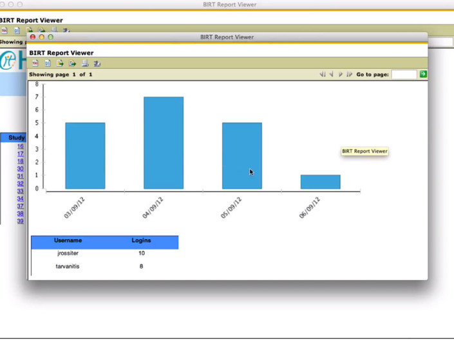The image size is (454, 340).
Task: Zoom the front BIRT Report Viewer window
Action: coord(51,37)
